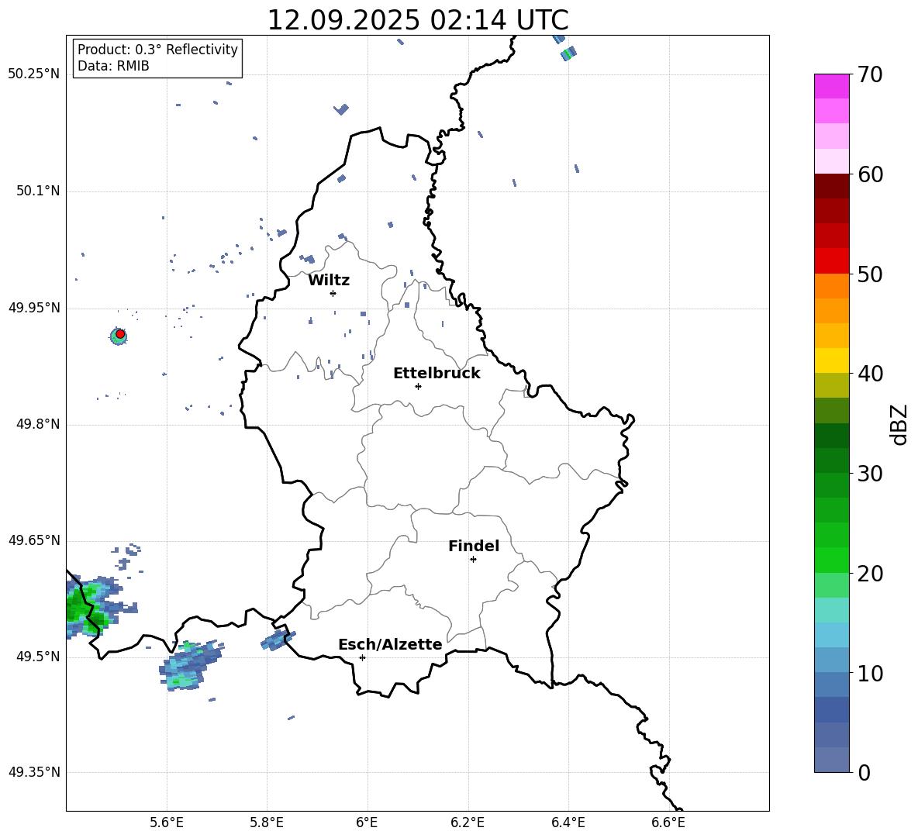This screenshot has width=918, height=838.
Task: Click the 5.6°E longitude tick label
Action: tap(167, 822)
